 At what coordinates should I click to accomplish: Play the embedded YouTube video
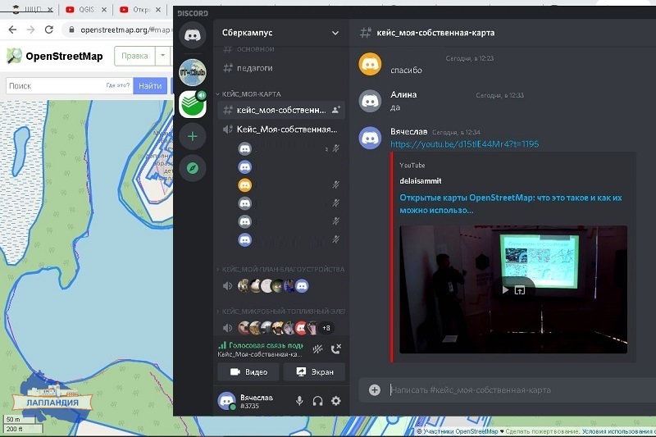[505, 289]
